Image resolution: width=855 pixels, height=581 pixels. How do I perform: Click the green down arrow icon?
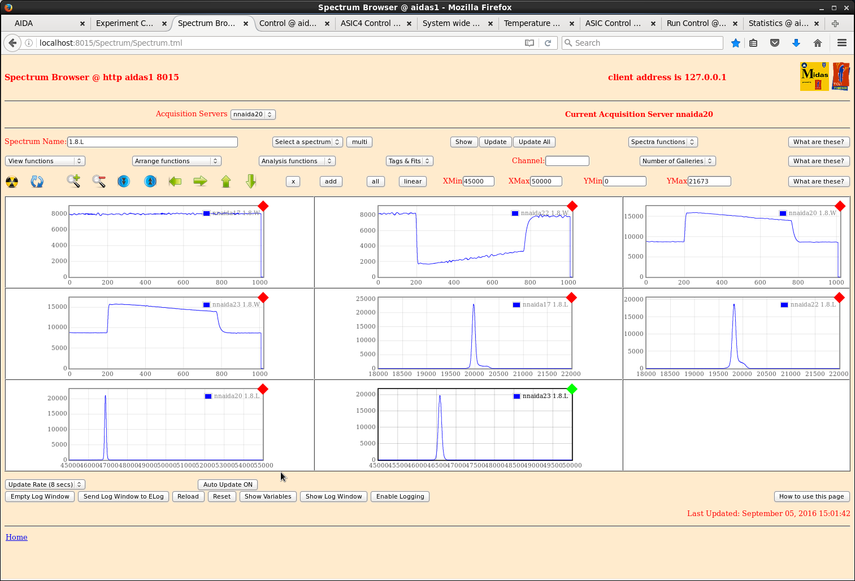click(251, 181)
